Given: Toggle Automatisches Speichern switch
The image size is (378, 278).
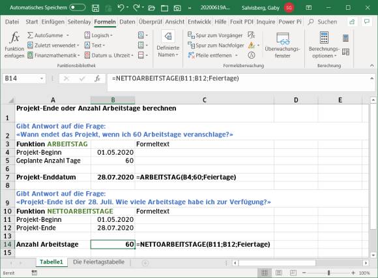Looking at the screenshot, I should click(x=77, y=8).
